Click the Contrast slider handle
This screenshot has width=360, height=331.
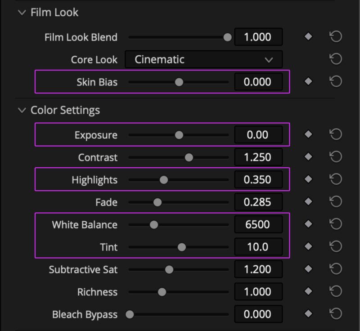click(188, 157)
